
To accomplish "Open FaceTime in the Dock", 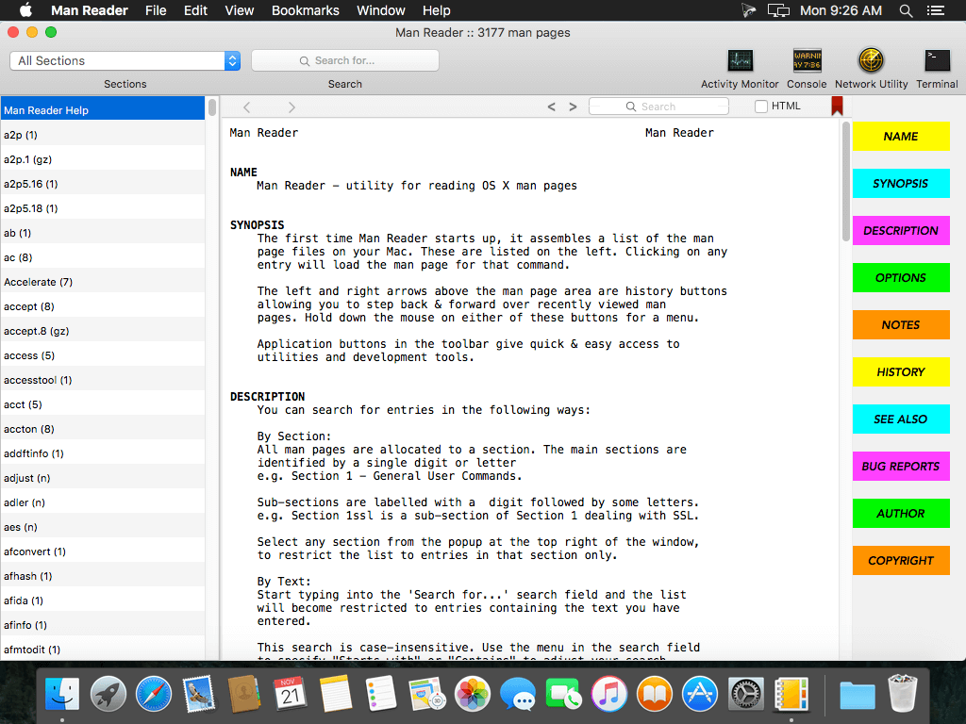I will tap(563, 695).
